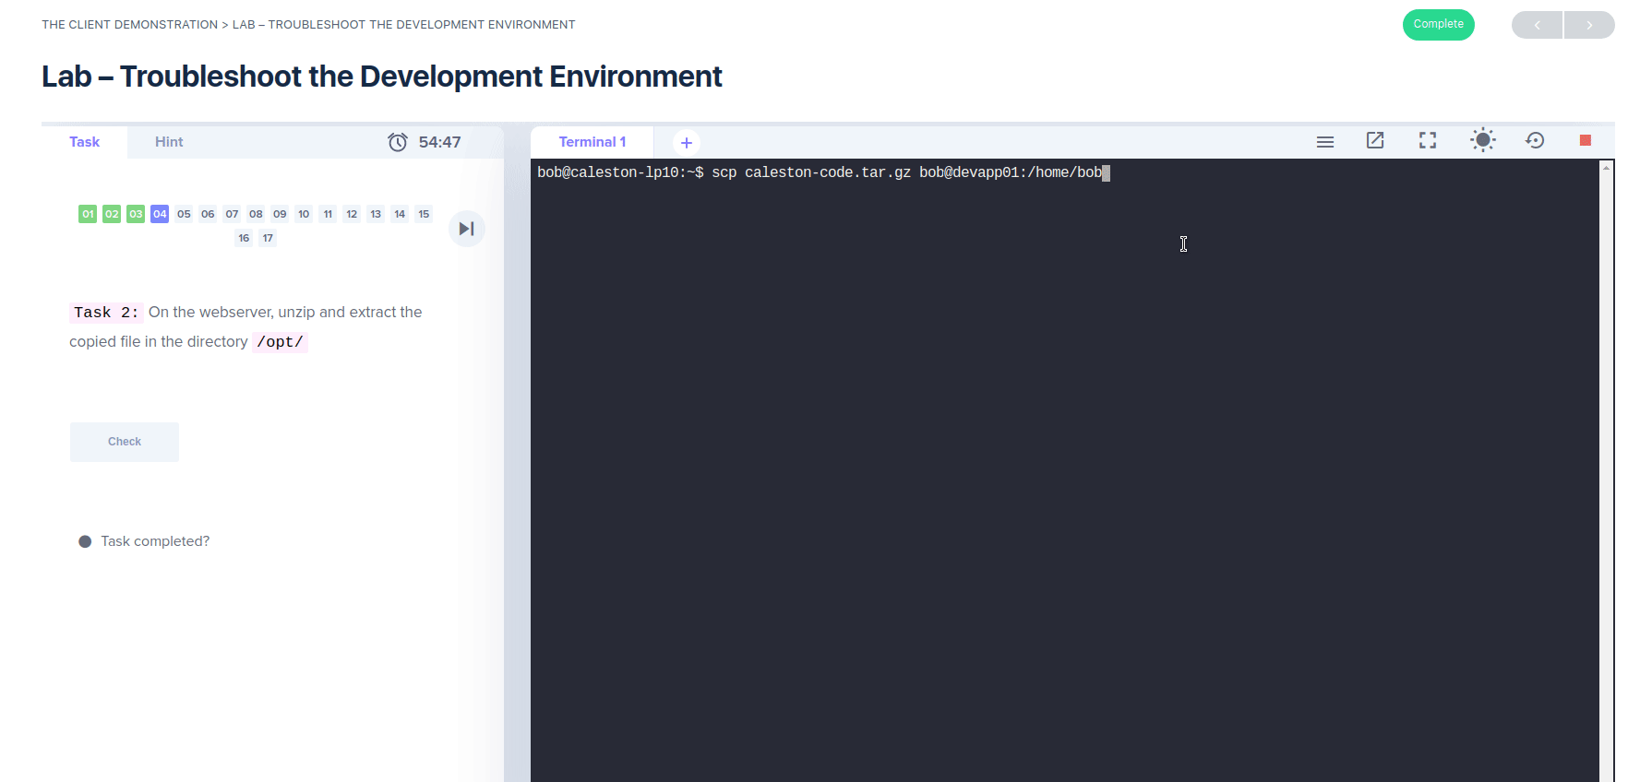Image resolution: width=1652 pixels, height=782 pixels.
Task: Switch to the Hint tab
Action: 169,142
